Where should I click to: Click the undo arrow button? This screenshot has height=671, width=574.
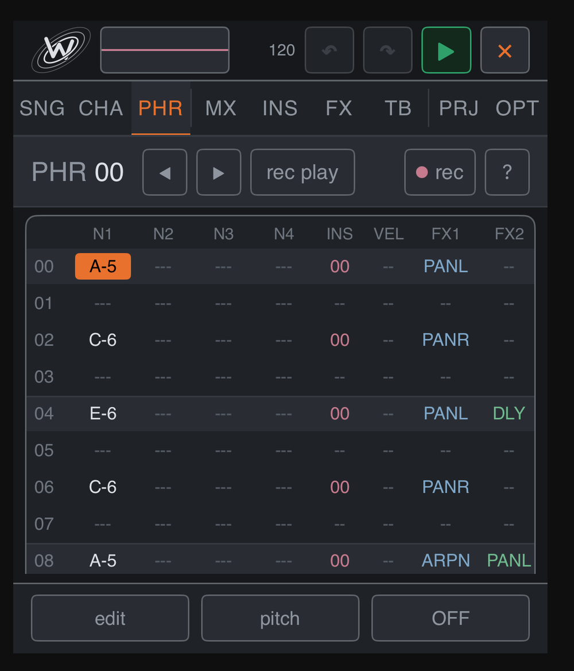coord(329,50)
